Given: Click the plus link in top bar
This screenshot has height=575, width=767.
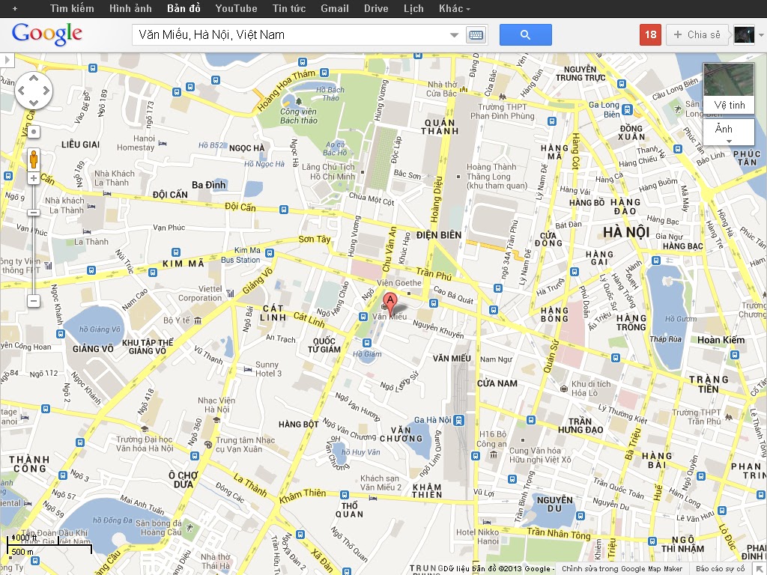Looking at the screenshot, I should click(15, 8).
